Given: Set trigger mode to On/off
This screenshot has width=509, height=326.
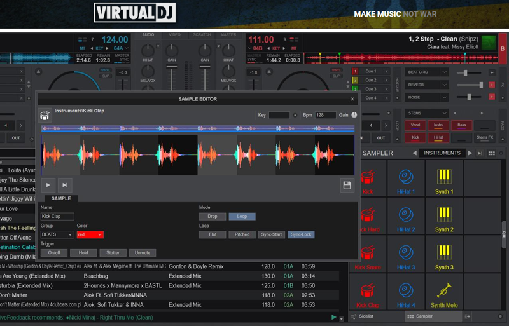Looking at the screenshot, I should pos(54,253).
